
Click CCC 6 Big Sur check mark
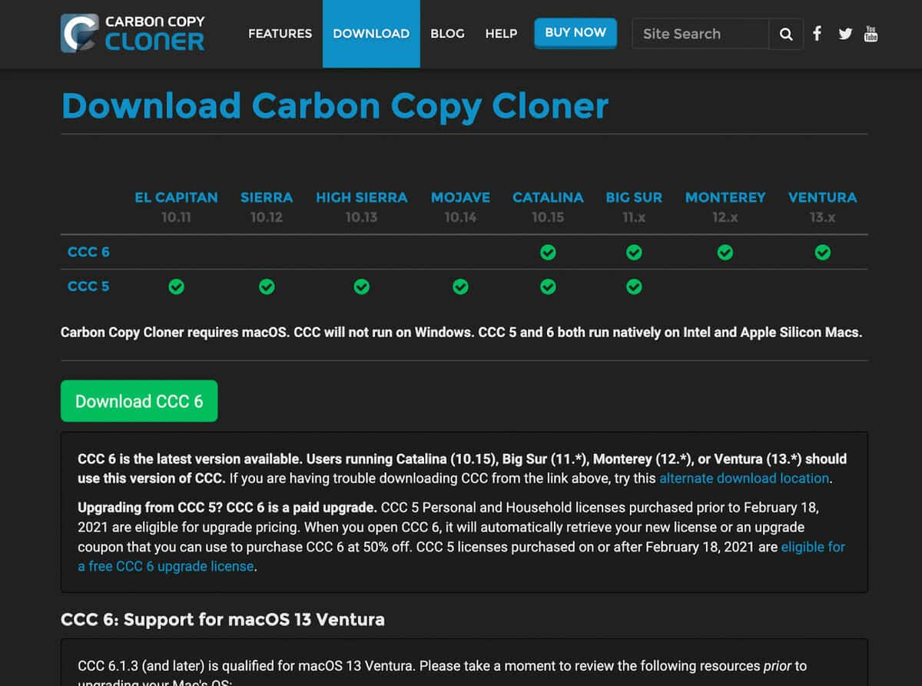(x=634, y=252)
